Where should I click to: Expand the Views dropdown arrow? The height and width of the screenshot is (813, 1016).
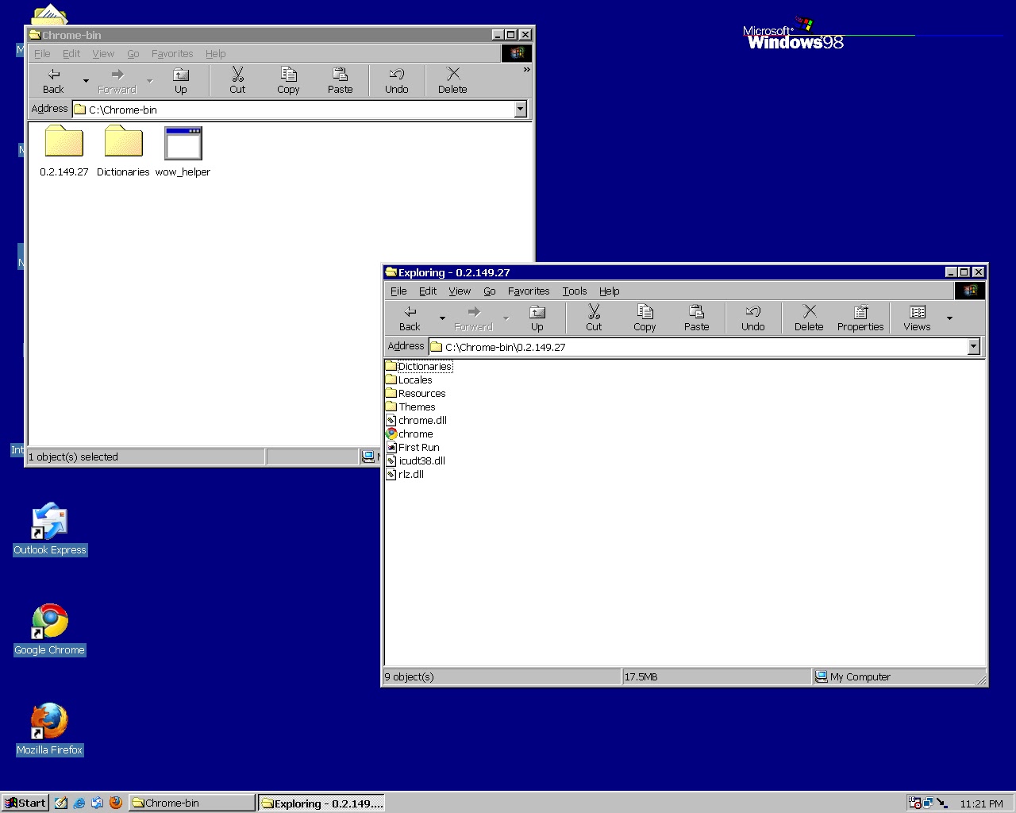949,318
